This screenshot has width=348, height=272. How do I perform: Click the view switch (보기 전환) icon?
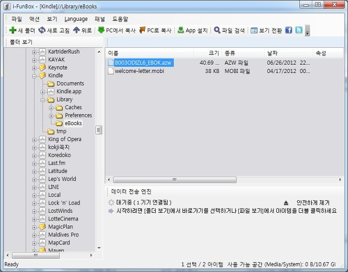pyautogui.click(x=254, y=30)
